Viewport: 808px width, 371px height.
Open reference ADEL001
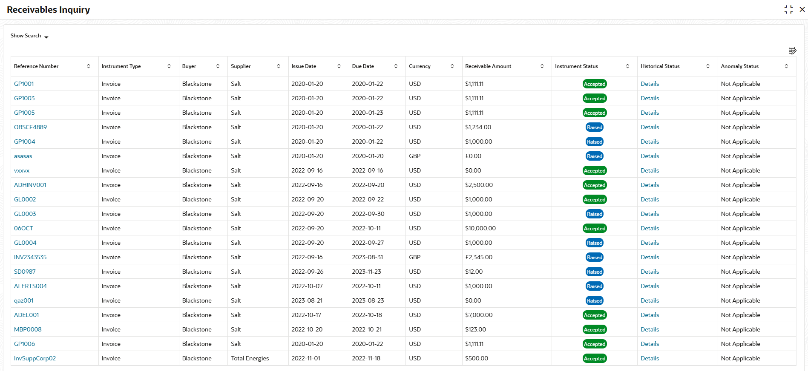[26, 315]
